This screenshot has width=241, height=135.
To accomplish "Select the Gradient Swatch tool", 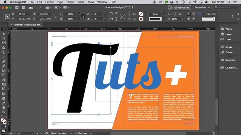I will coord(4,89).
